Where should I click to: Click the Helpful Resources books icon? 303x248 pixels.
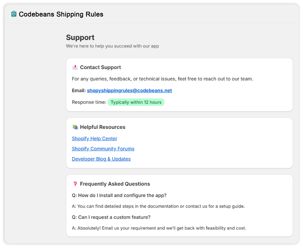[75, 127]
